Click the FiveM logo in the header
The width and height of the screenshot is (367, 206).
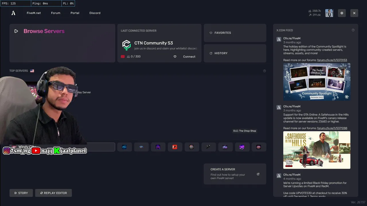coord(13,13)
